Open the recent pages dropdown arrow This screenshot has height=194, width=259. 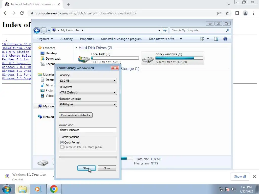[49, 31]
